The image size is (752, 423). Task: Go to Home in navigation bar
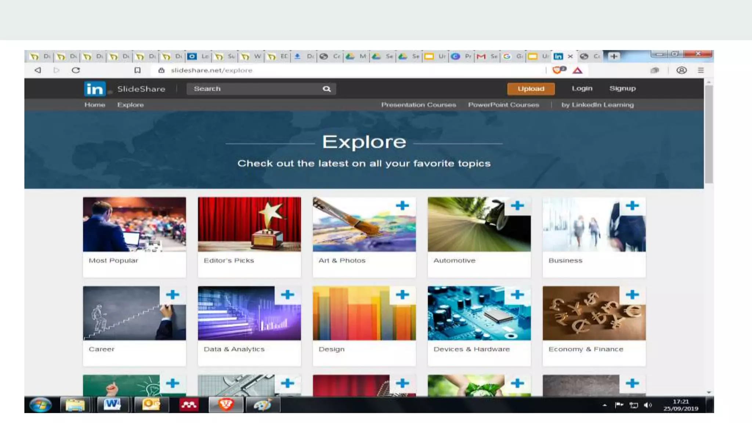pos(95,105)
